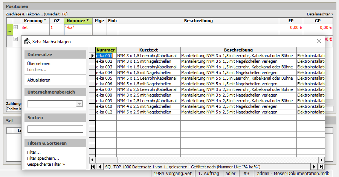This screenshot has width=339, height=177.
Task: Go to previous record arrow
Action: click(x=99, y=166)
